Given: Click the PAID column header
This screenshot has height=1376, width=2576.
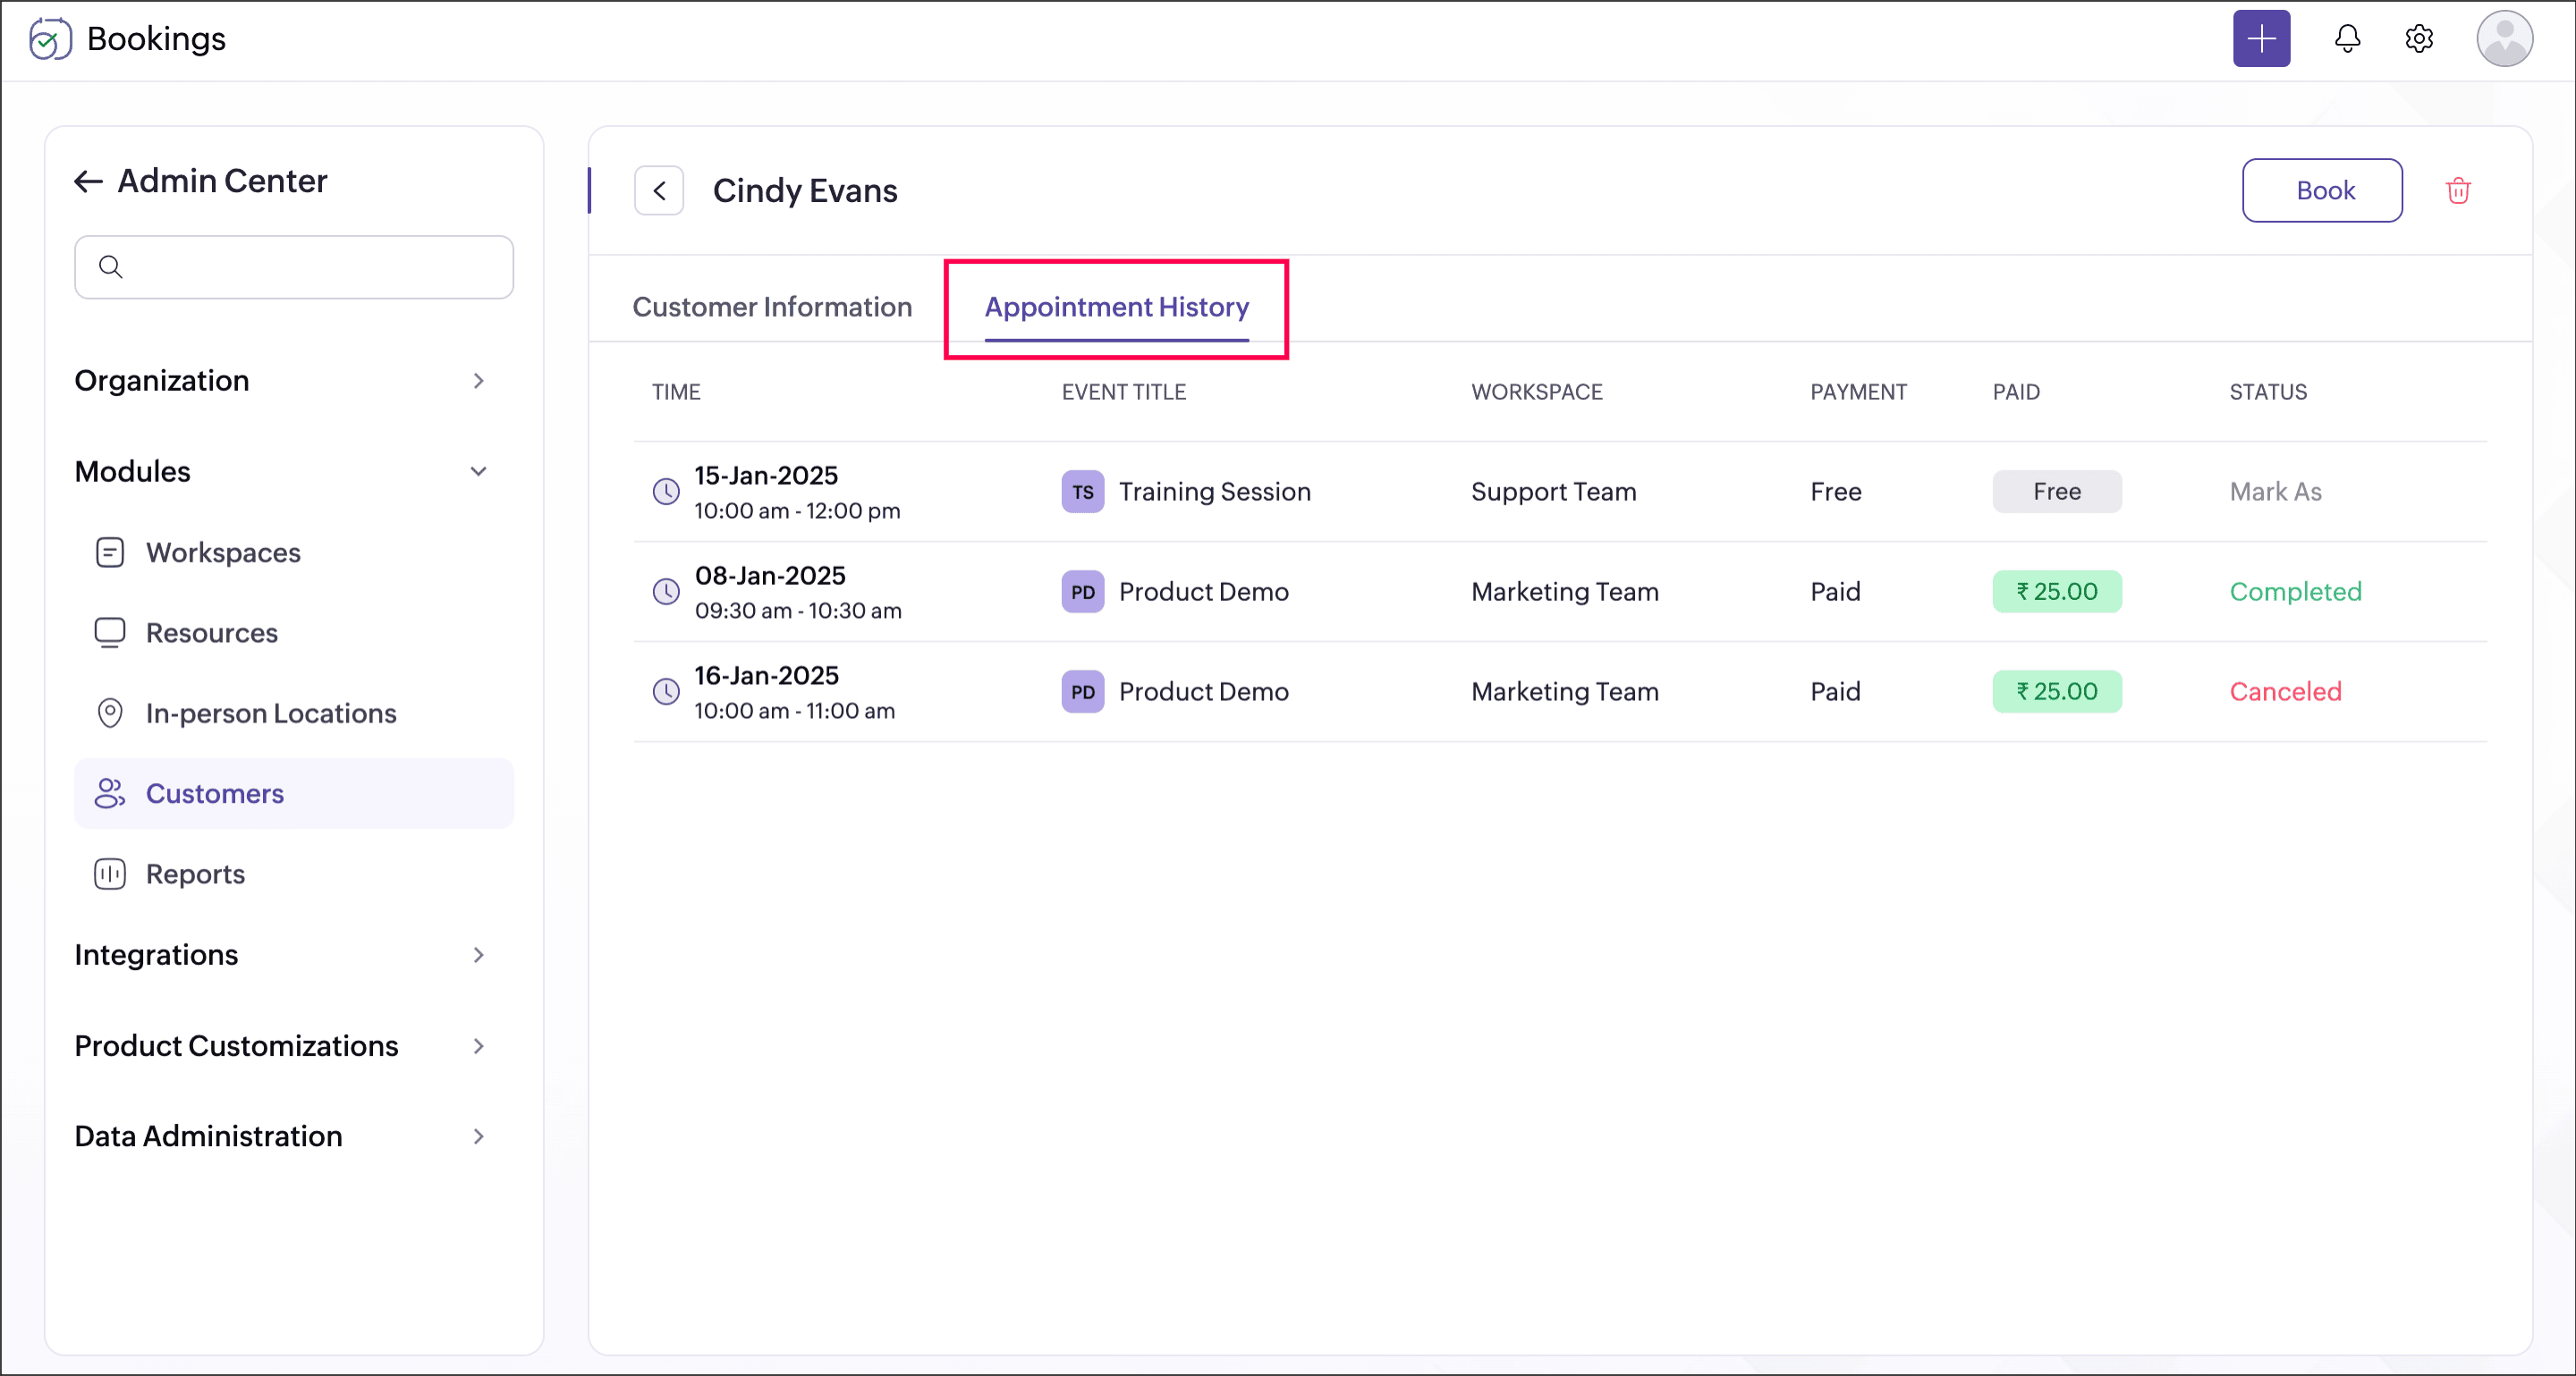Looking at the screenshot, I should click(x=2015, y=392).
